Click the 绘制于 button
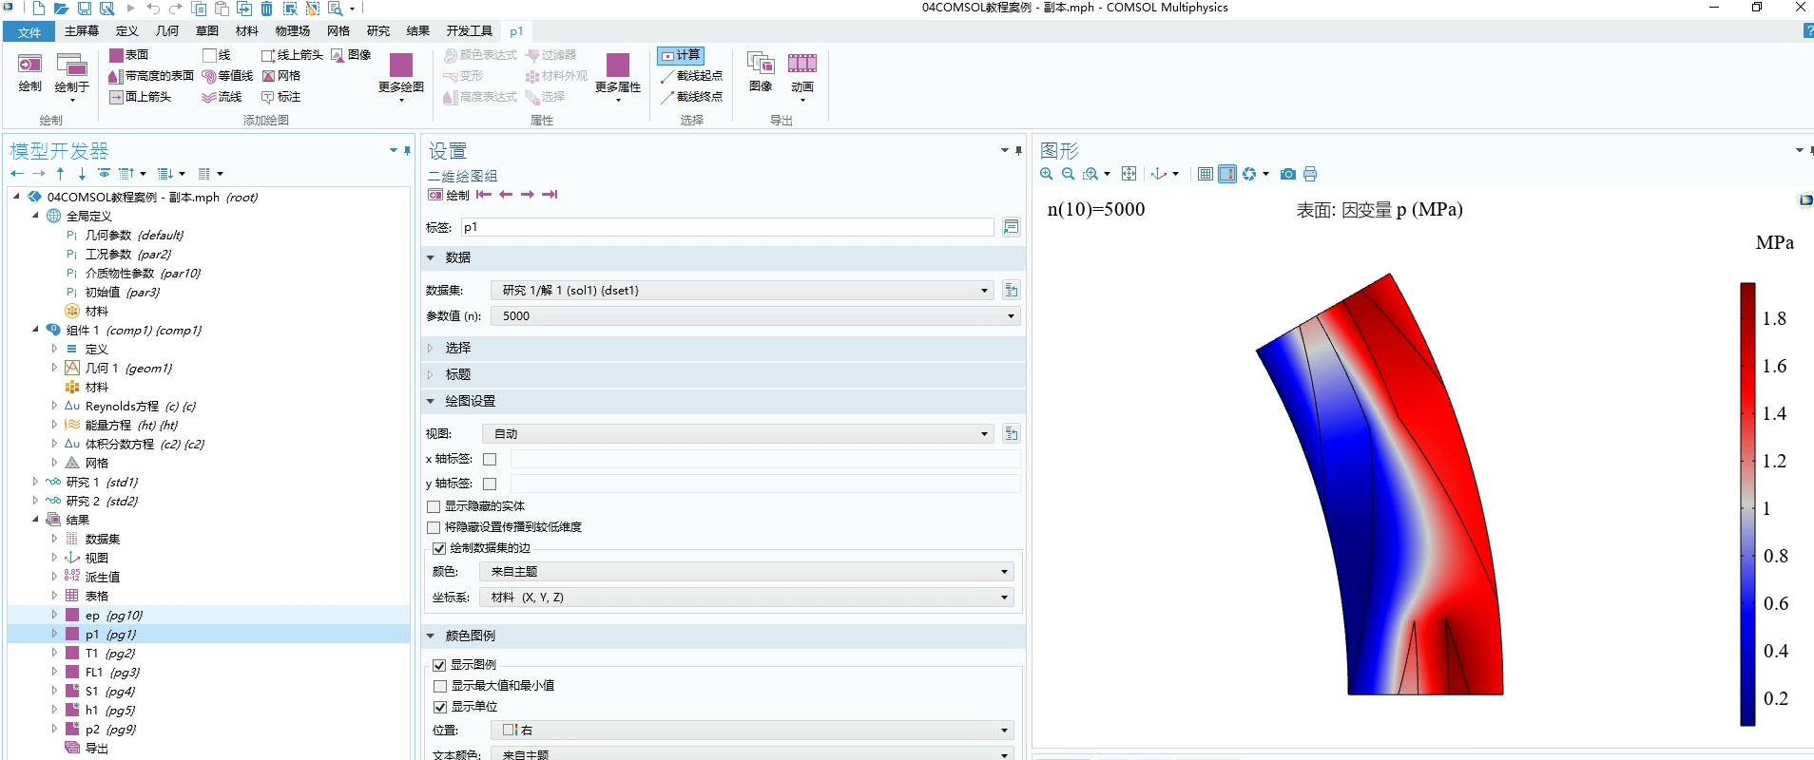This screenshot has width=1814, height=760. tap(72, 76)
